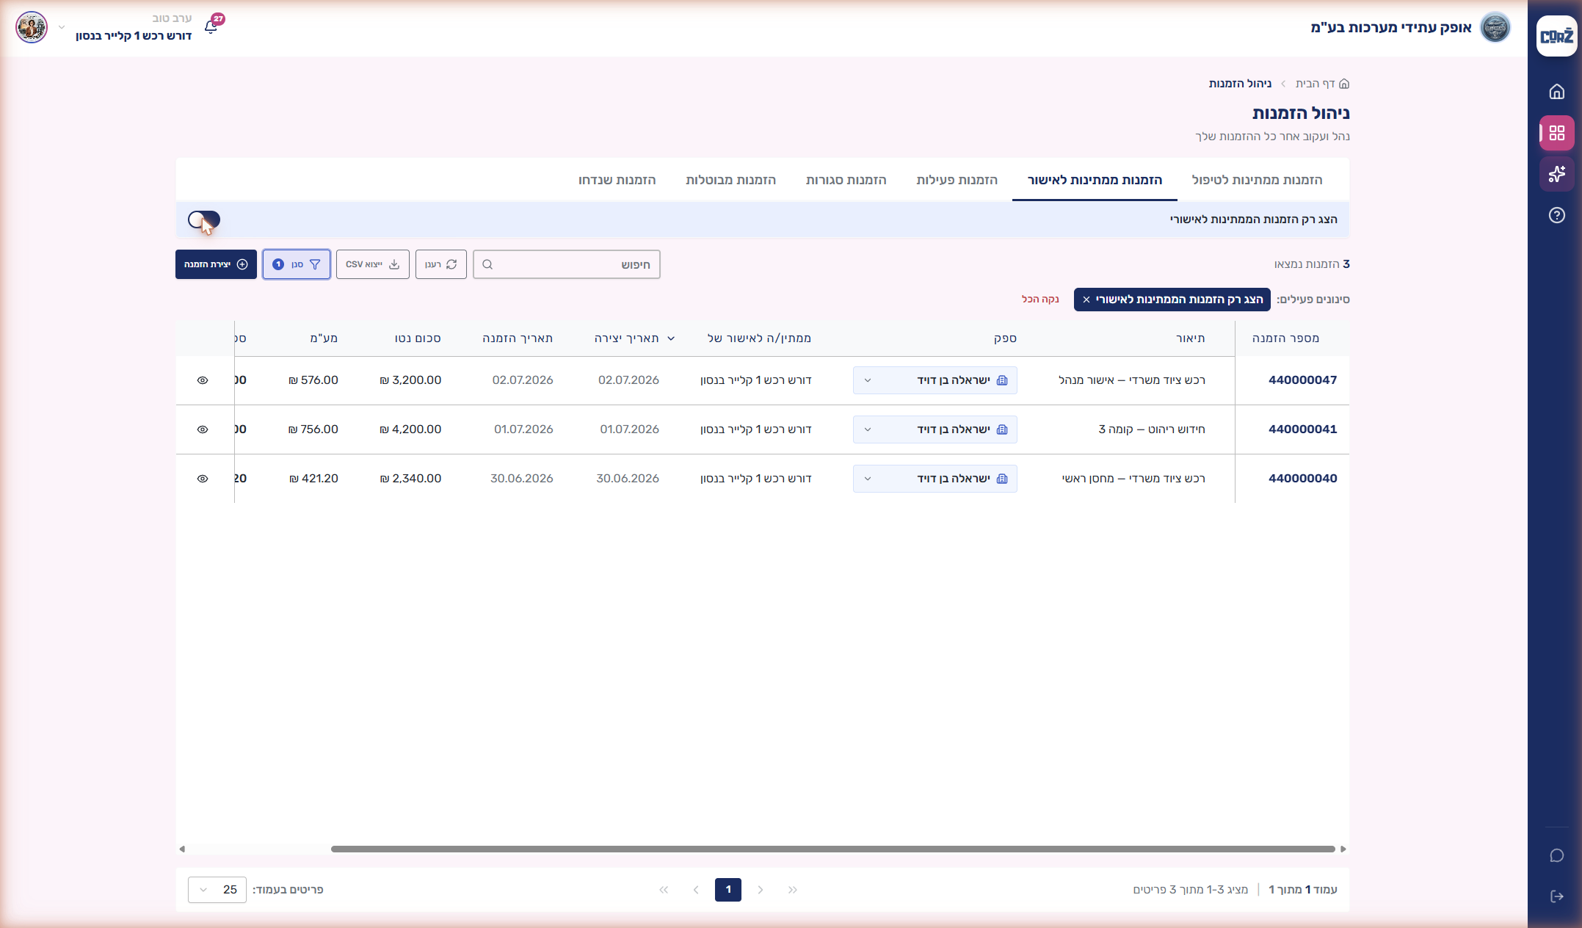Select page number 1 in pagination
The height and width of the screenshot is (928, 1582).
728,890
